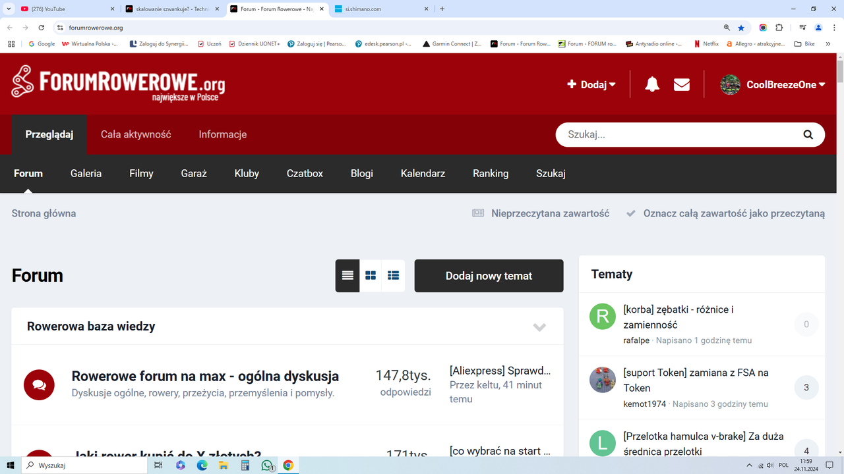Open the Przeglądaj tab
Image resolution: width=844 pixels, height=474 pixels.
[49, 134]
